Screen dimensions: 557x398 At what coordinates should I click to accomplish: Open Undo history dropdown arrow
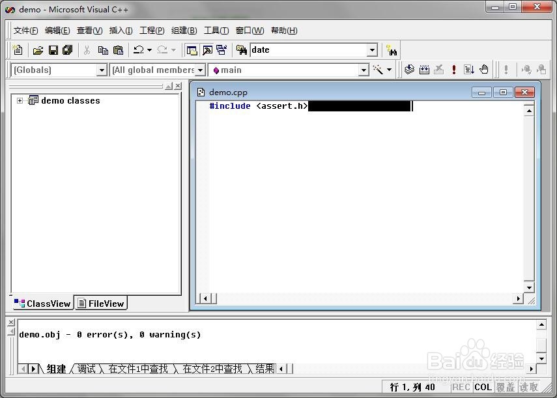(150, 50)
